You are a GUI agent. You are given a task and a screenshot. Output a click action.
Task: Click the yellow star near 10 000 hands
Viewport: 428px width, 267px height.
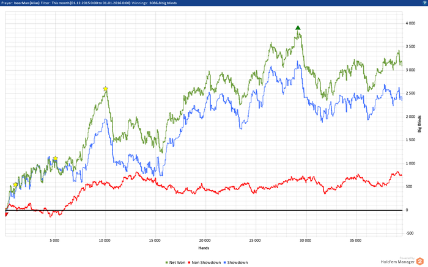click(106, 89)
